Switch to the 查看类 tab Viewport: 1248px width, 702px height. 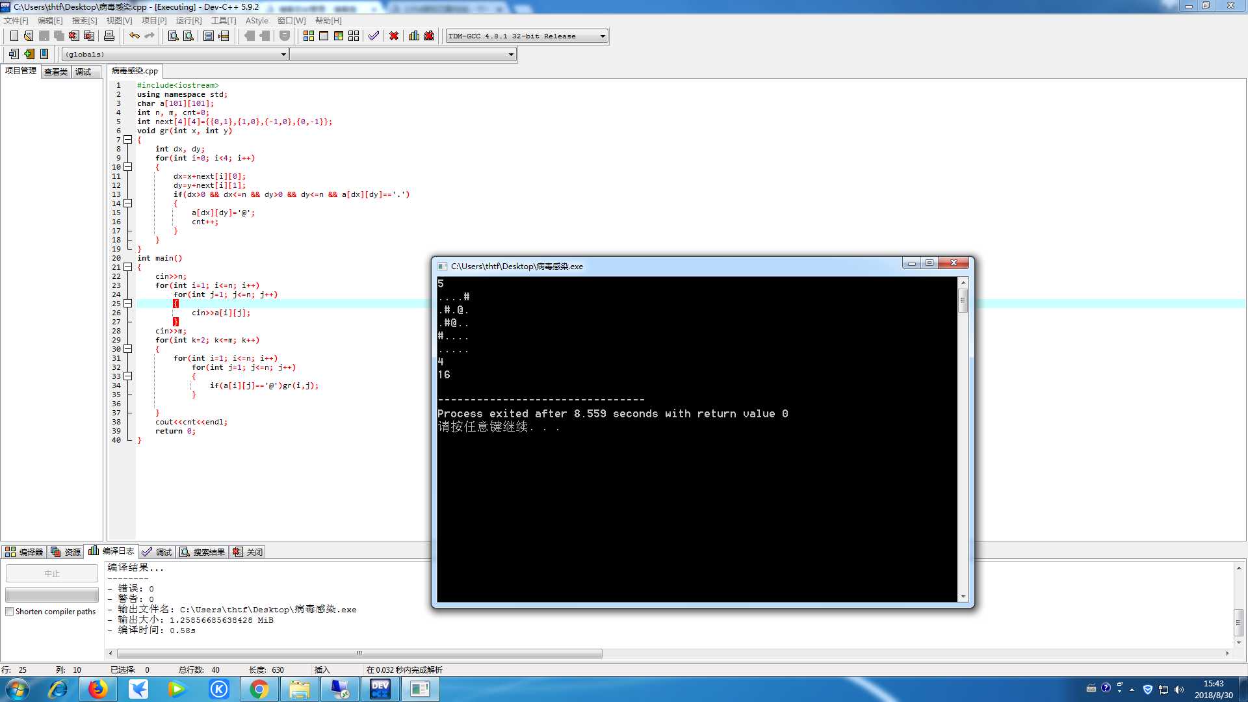[x=56, y=71]
